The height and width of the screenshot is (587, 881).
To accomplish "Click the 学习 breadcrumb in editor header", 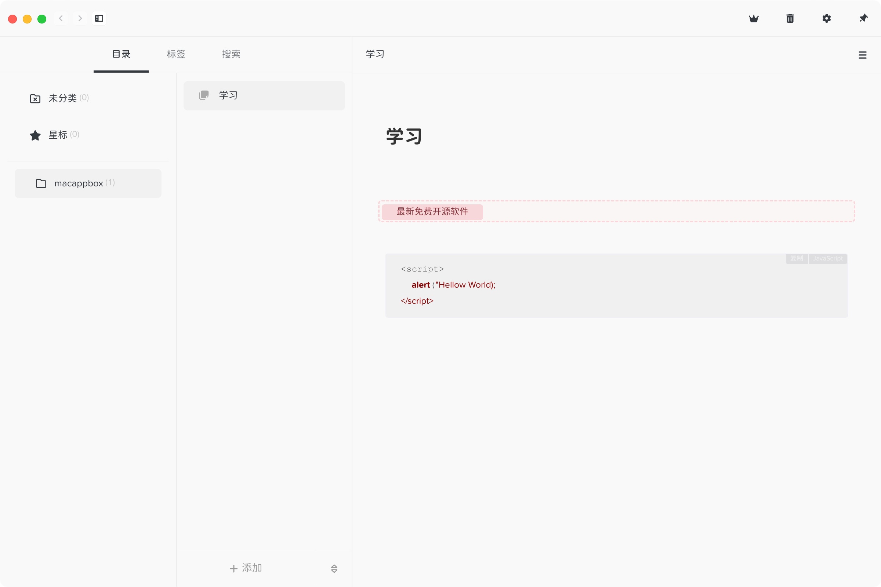I will click(375, 54).
